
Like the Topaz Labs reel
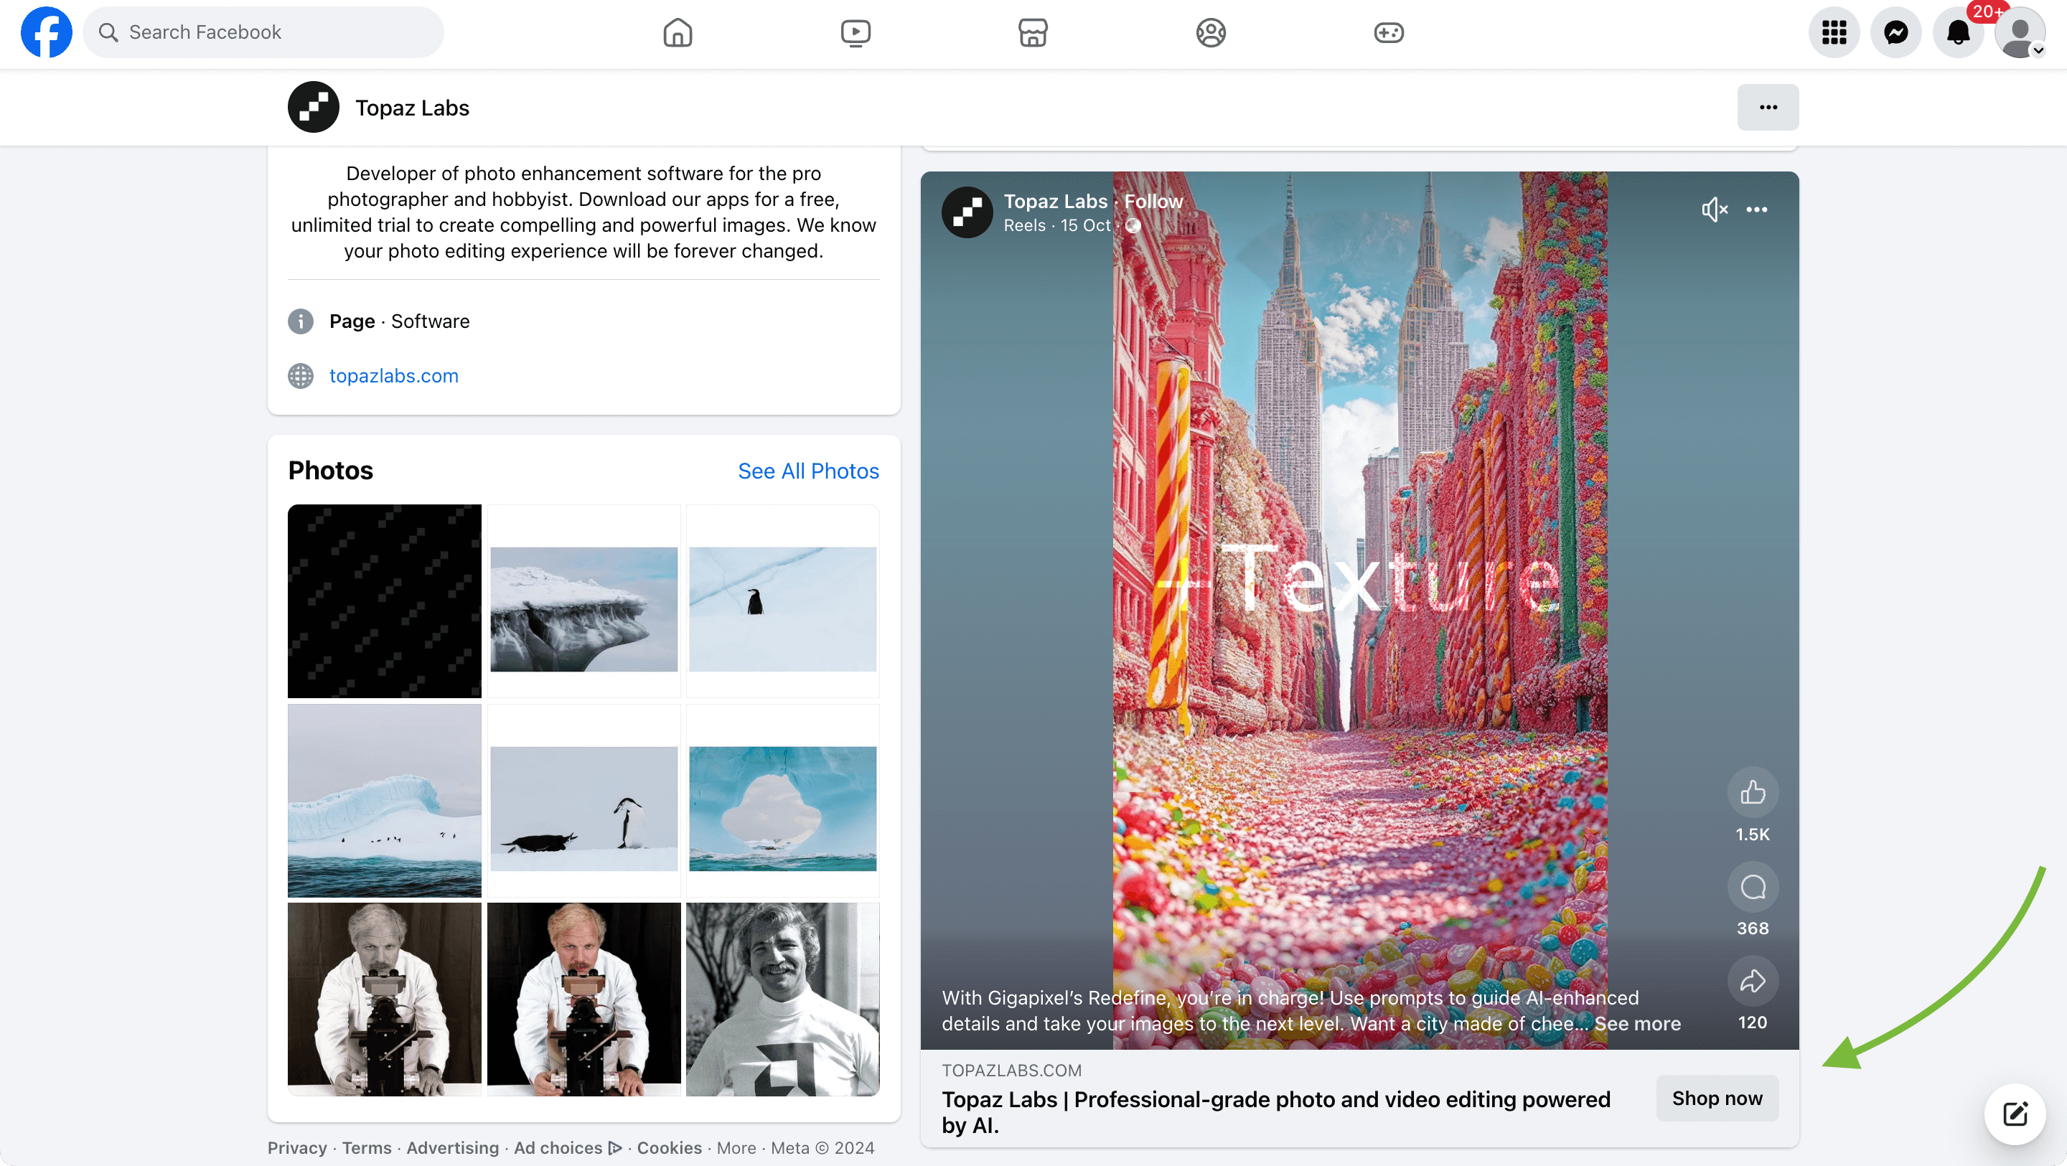point(1753,793)
